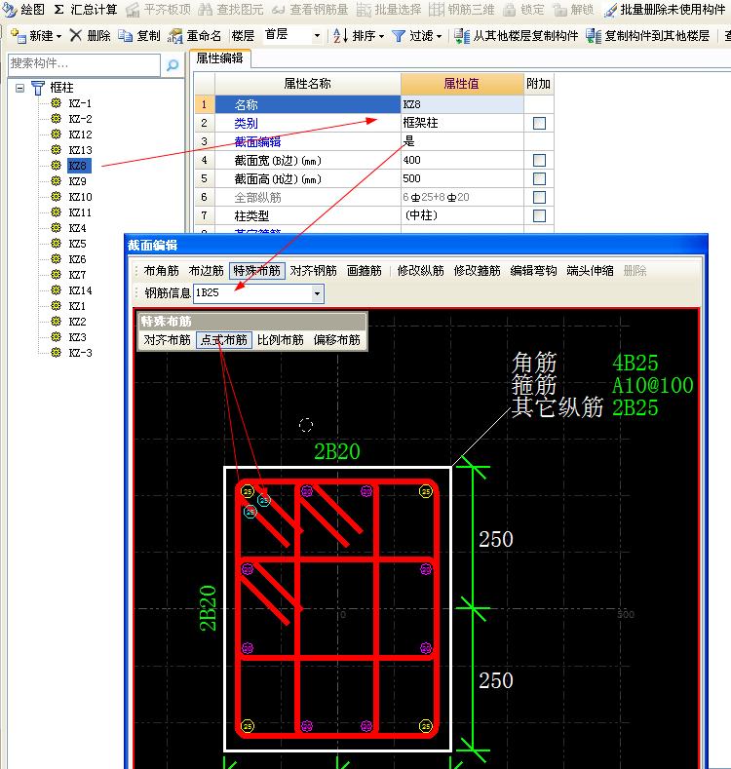Viewport: 731px width, 769px height.
Task: Toggle 附加 checkbox for 全部纵筋 row
Action: pos(539,197)
